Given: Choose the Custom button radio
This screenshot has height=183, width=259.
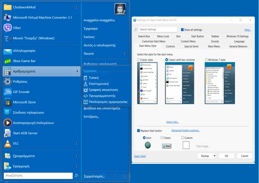Looking at the screenshot, I should tap(182, 138).
